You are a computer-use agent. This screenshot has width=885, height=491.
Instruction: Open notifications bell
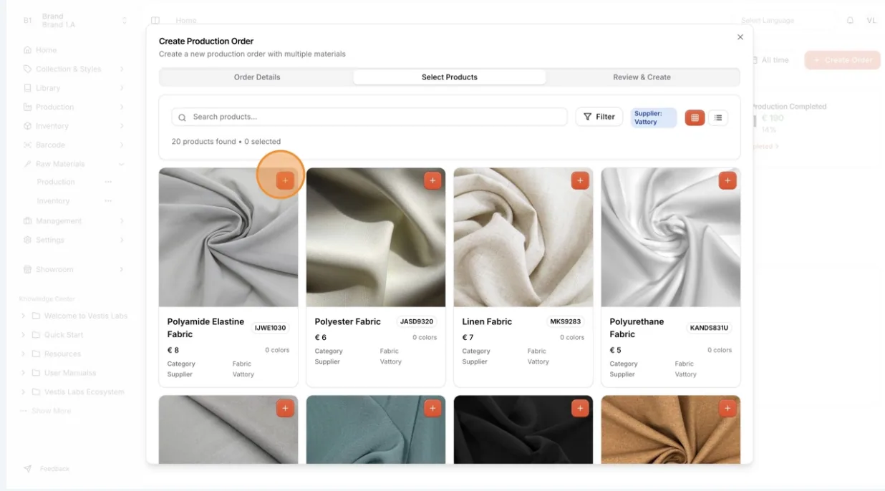pyautogui.click(x=851, y=21)
